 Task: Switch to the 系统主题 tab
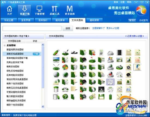(9, 20)
